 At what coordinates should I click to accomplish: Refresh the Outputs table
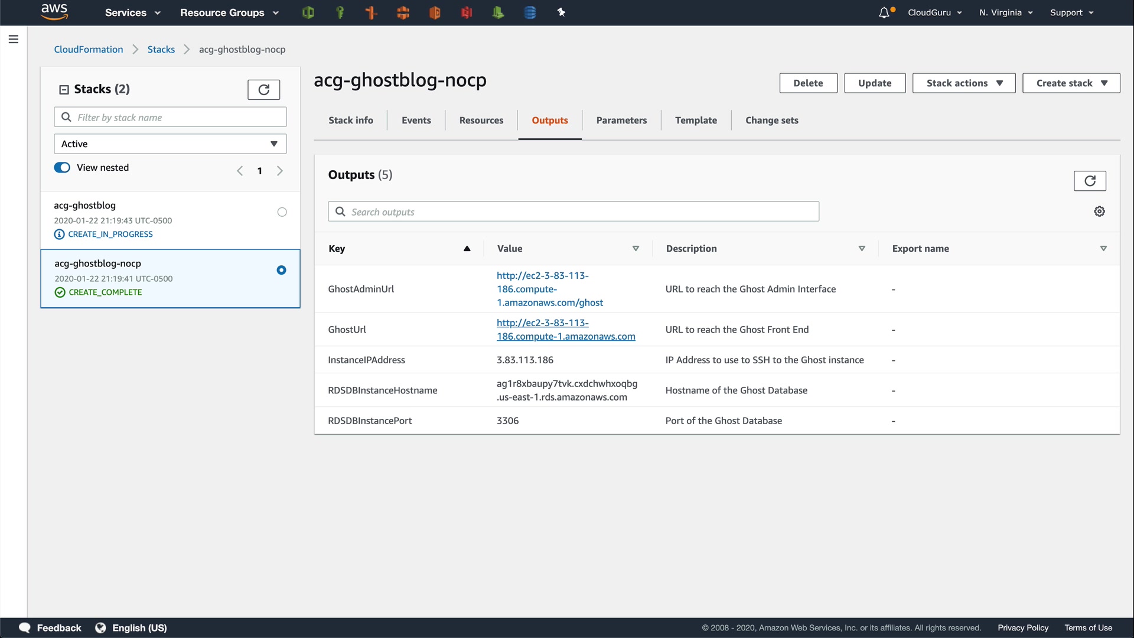point(1089,181)
